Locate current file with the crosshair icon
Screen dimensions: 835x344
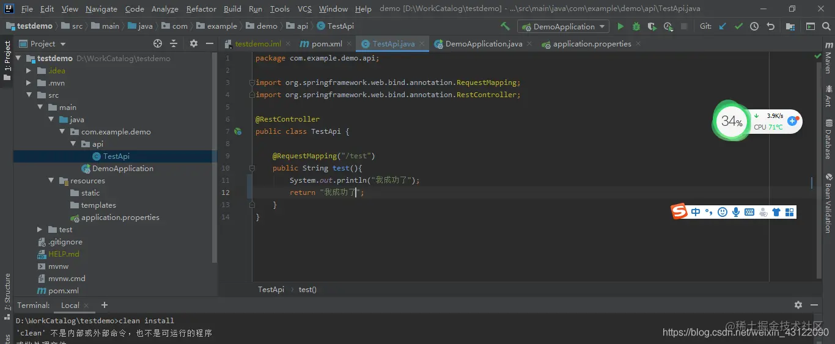tap(158, 43)
